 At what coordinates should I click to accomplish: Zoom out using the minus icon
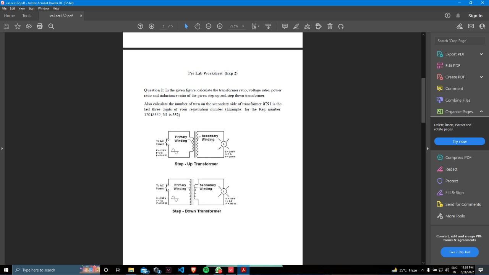(x=209, y=26)
